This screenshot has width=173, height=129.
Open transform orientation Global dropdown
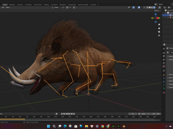click(x=56, y=8)
